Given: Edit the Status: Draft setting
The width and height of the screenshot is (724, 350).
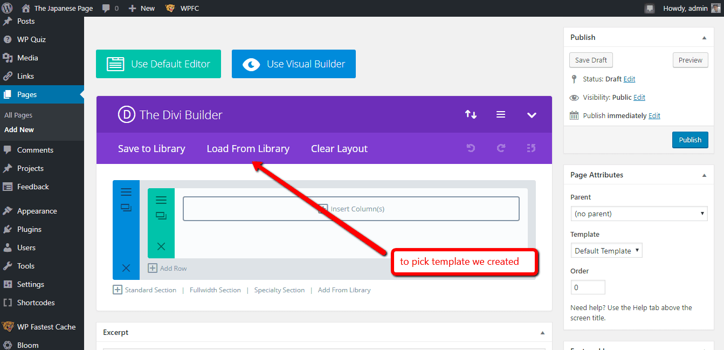Looking at the screenshot, I should point(629,79).
